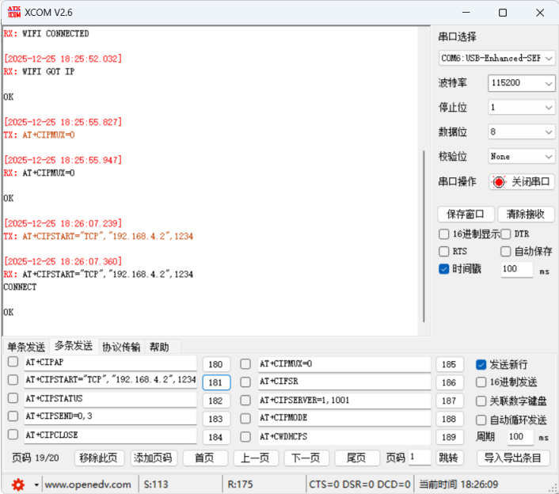This screenshot has height=494, width=559.
Task: Click the 导入导出条目 import export button
Action: tap(513, 458)
